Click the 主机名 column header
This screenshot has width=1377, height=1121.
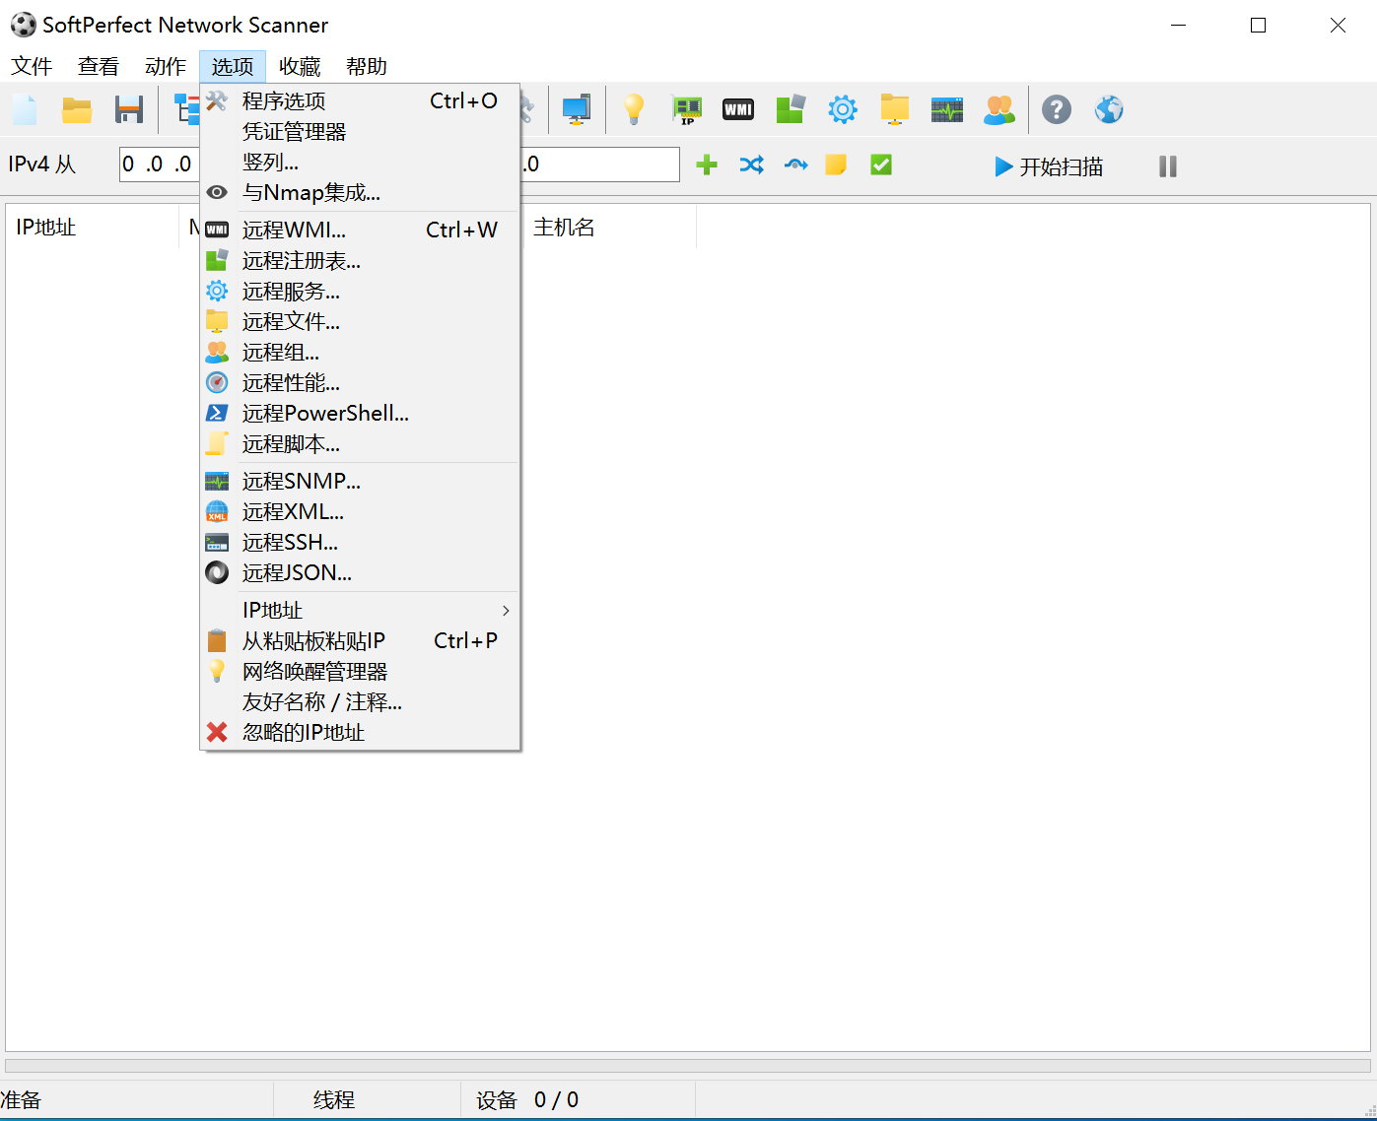click(x=609, y=227)
